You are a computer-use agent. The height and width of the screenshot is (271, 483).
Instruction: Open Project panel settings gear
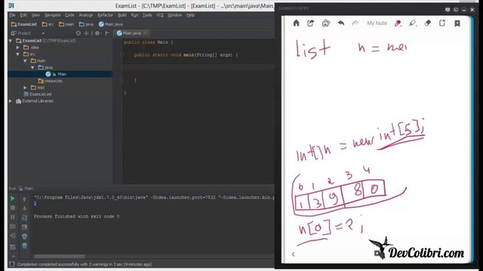coord(97,33)
